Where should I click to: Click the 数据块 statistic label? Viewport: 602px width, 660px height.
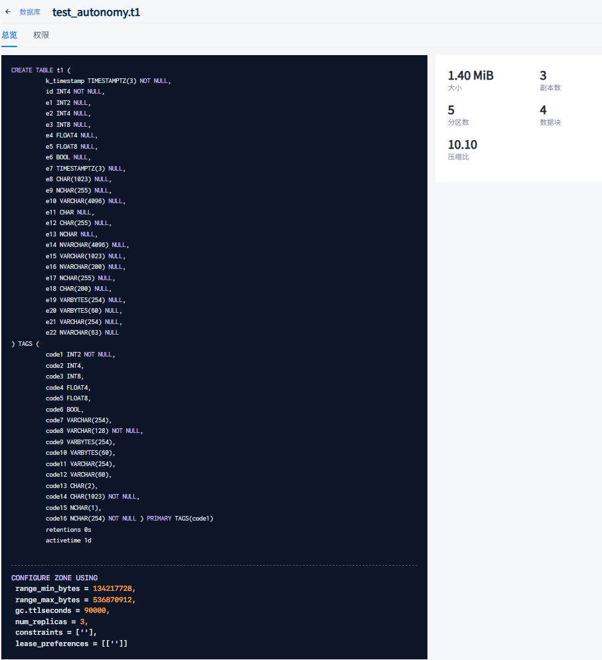tap(550, 122)
